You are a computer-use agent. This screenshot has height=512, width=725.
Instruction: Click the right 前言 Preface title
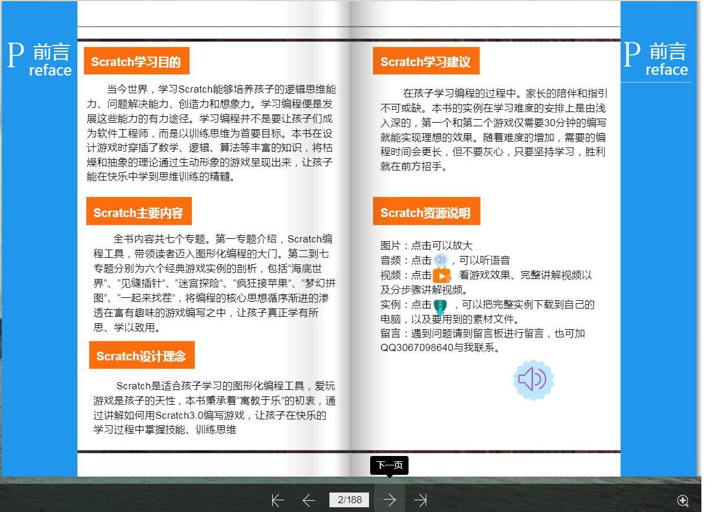[655, 59]
